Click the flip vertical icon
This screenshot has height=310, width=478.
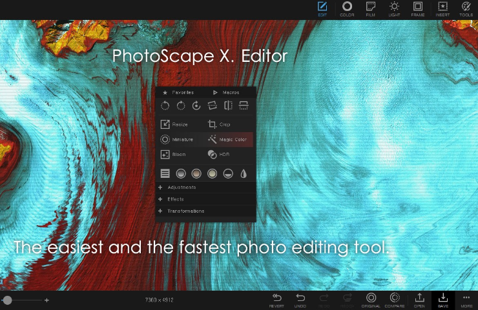(244, 106)
